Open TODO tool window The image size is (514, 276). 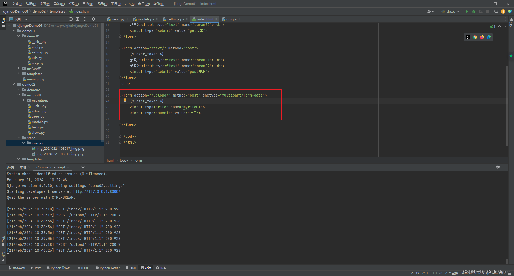click(x=83, y=268)
